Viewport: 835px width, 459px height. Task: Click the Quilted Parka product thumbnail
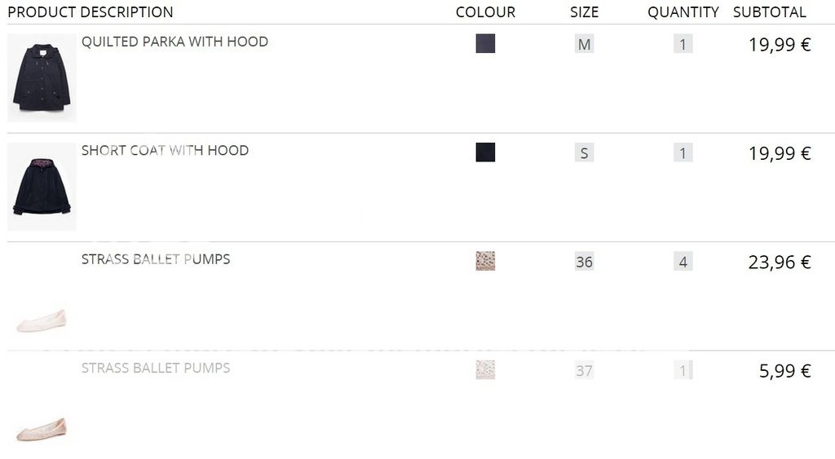click(x=42, y=78)
